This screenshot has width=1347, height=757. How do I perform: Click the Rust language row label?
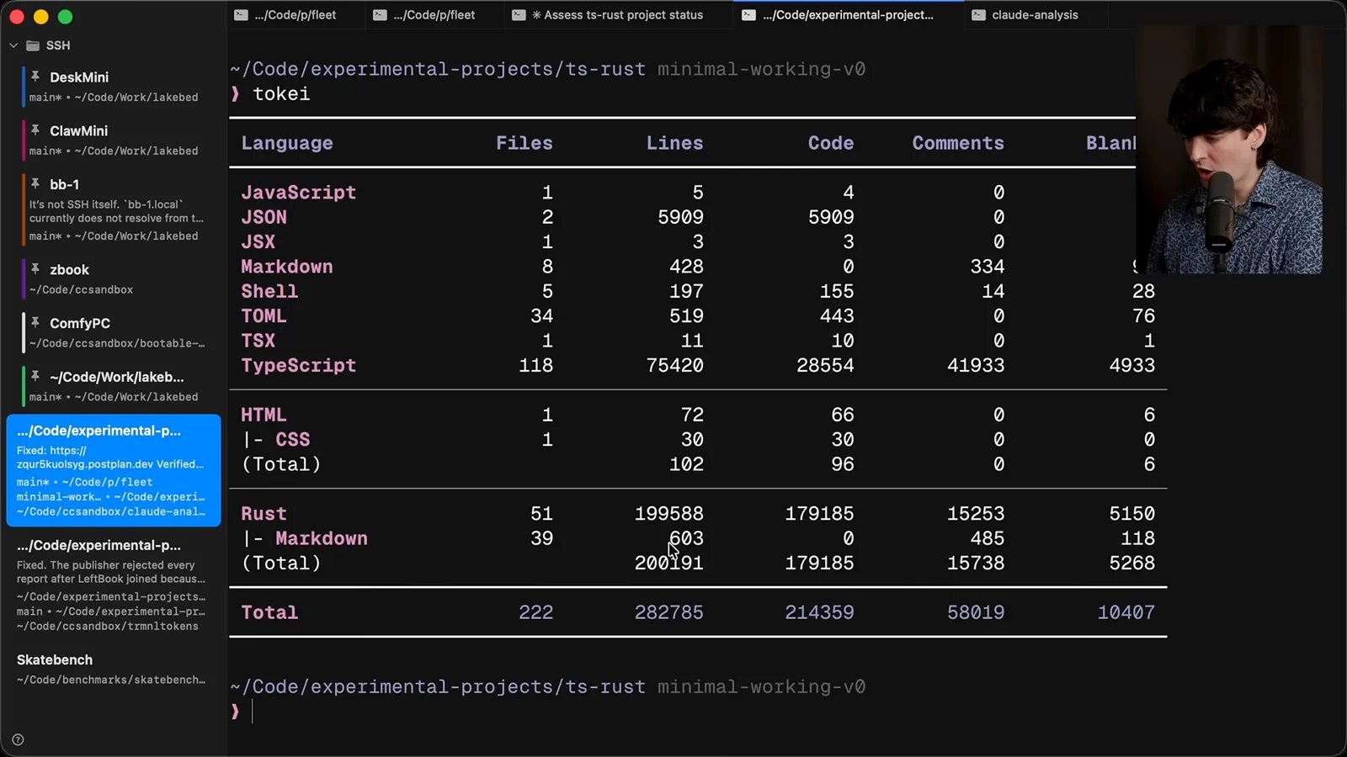[x=264, y=514]
